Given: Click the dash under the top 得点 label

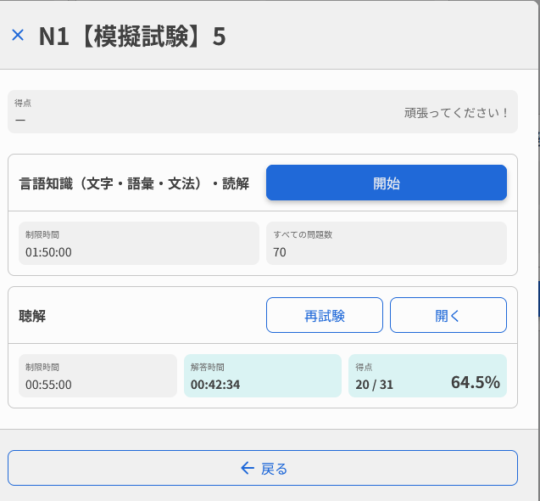Looking at the screenshot, I should [x=20, y=120].
